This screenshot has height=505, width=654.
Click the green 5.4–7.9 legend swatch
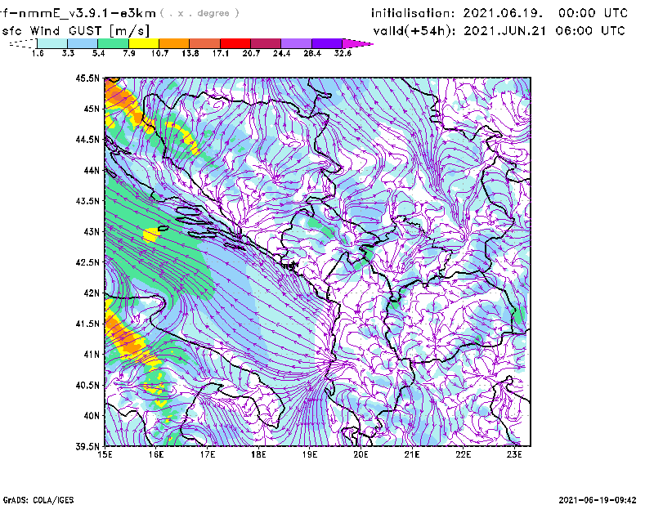point(113,43)
